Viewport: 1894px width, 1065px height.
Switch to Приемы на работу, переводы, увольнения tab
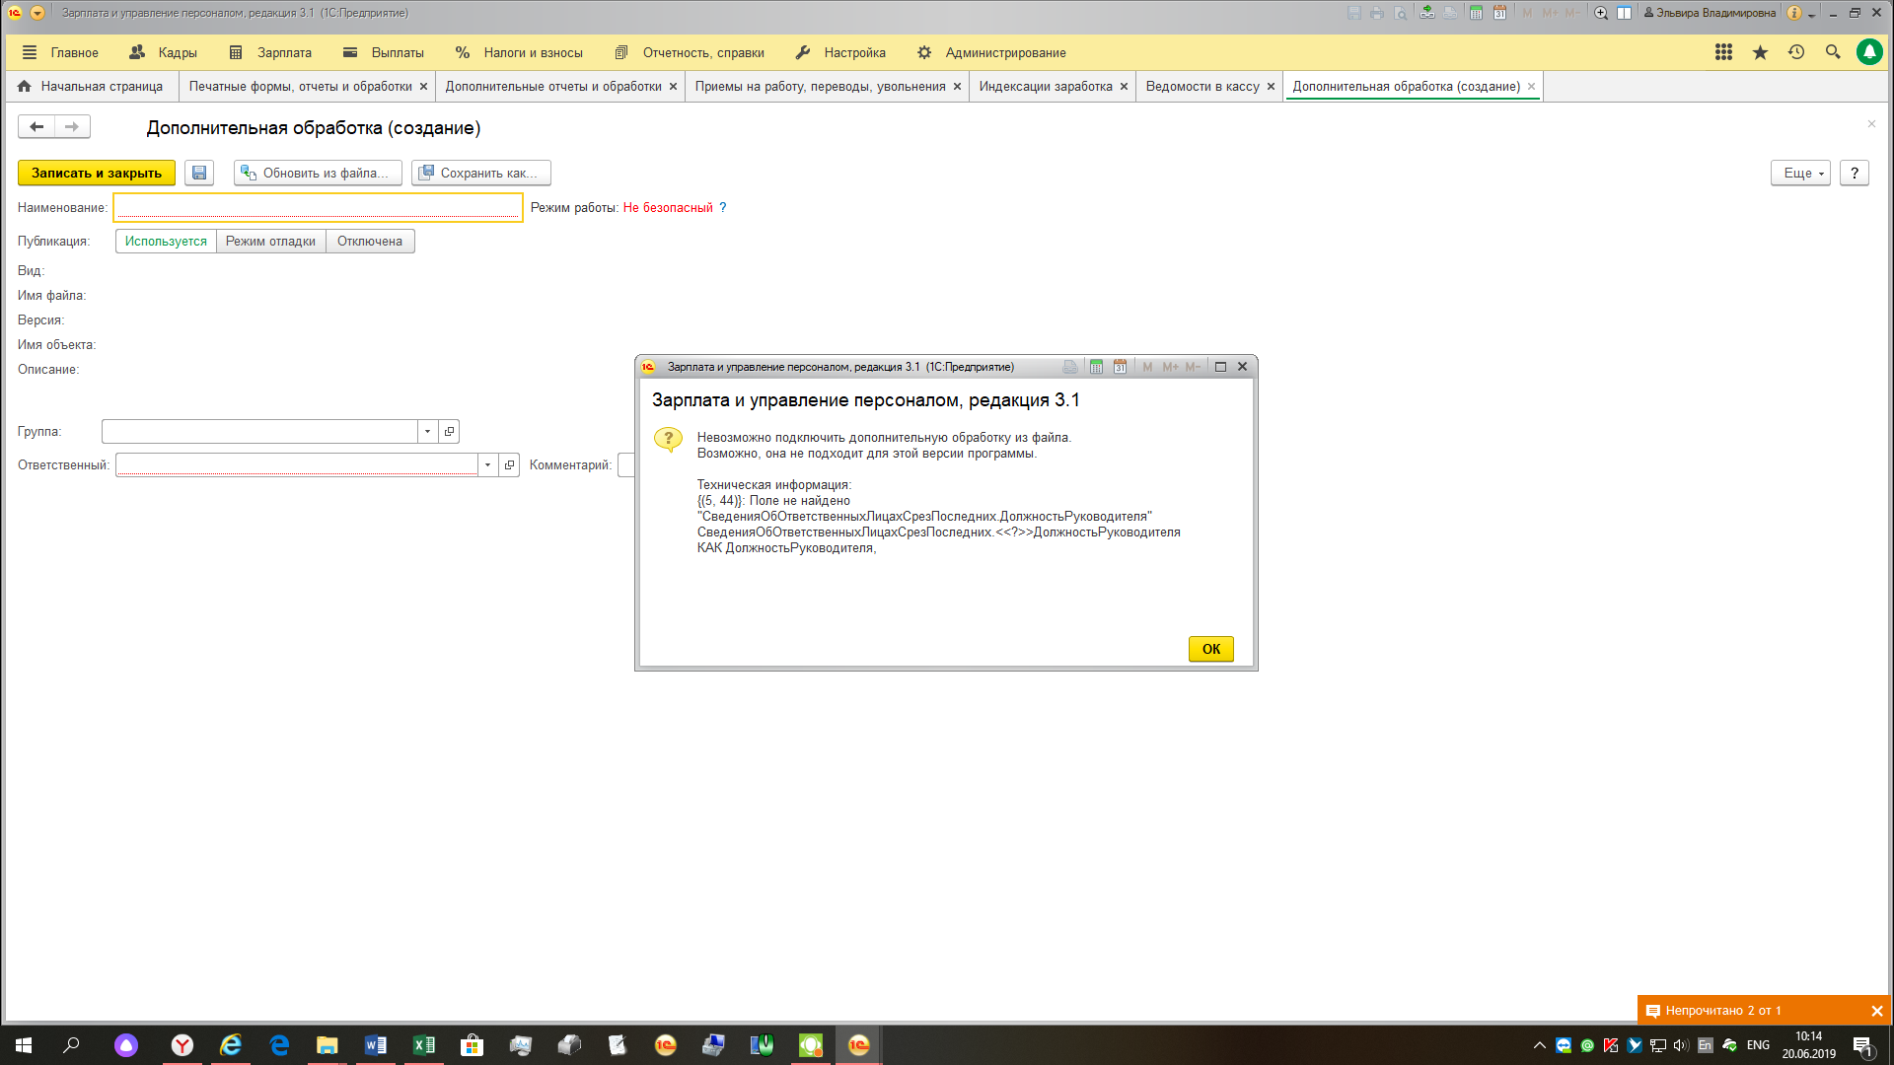click(820, 86)
